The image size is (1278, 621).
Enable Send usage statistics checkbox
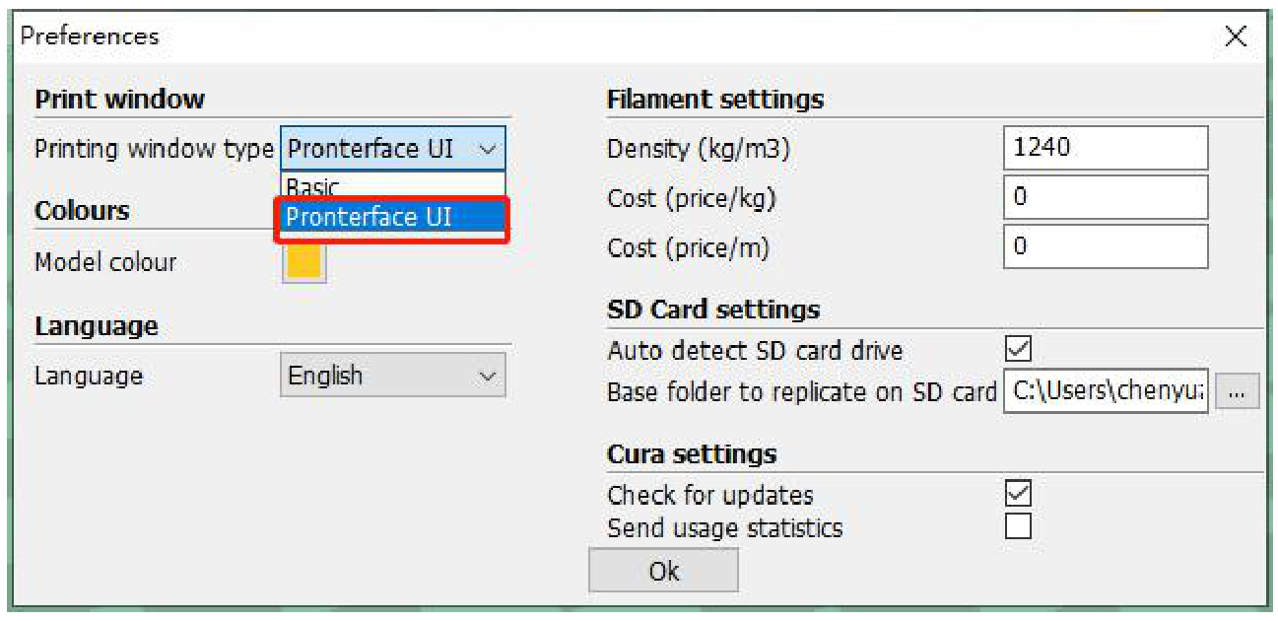[1018, 525]
